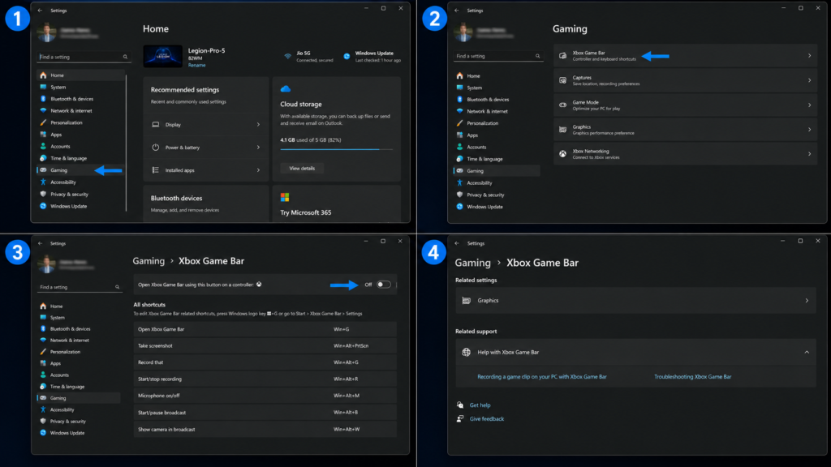Click Home icon in panel 1 sidebar
Image resolution: width=831 pixels, height=467 pixels.
44,75
